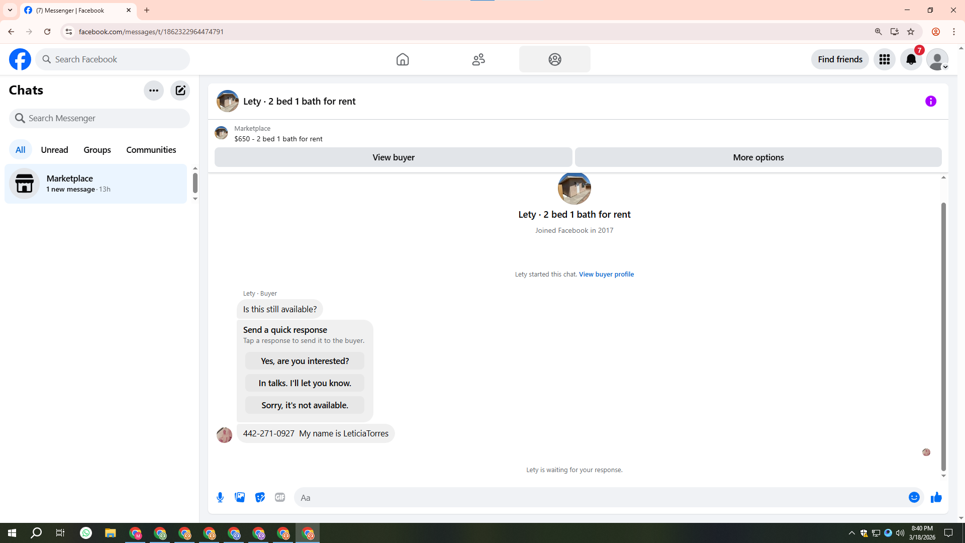The width and height of the screenshot is (965, 543).
Task: Open WhatsApp from Windows taskbar
Action: 86,533
